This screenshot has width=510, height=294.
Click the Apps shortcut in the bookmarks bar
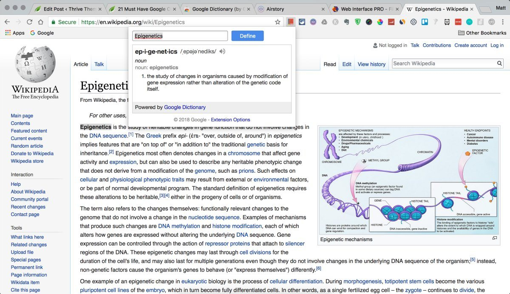[14, 33]
